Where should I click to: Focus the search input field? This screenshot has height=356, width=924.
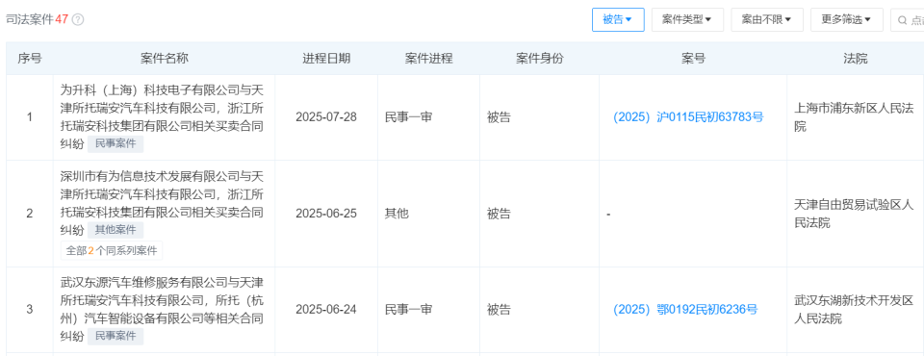[908, 20]
